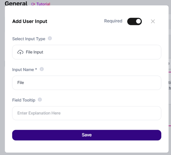Click the Enter Explanation Here field
The height and width of the screenshot is (155, 171).
(87, 113)
